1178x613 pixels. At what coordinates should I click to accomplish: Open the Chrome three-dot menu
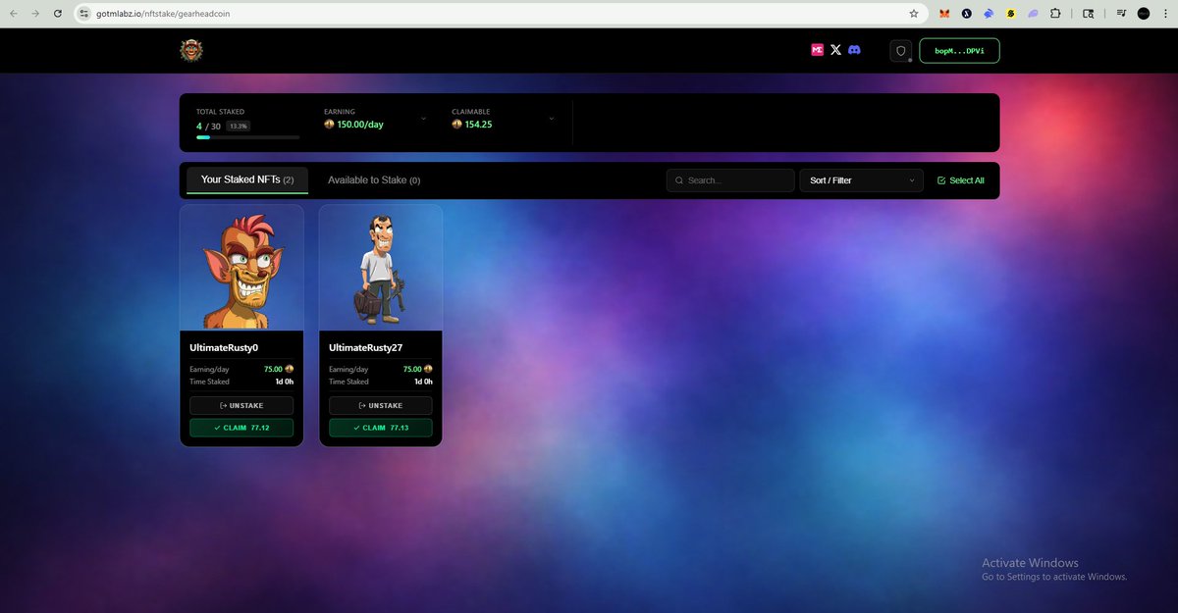tap(1165, 14)
